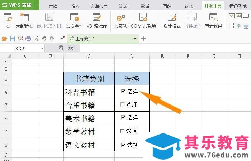Click the zoom magnifier beside fx
The image size is (251, 161).
(61, 48)
